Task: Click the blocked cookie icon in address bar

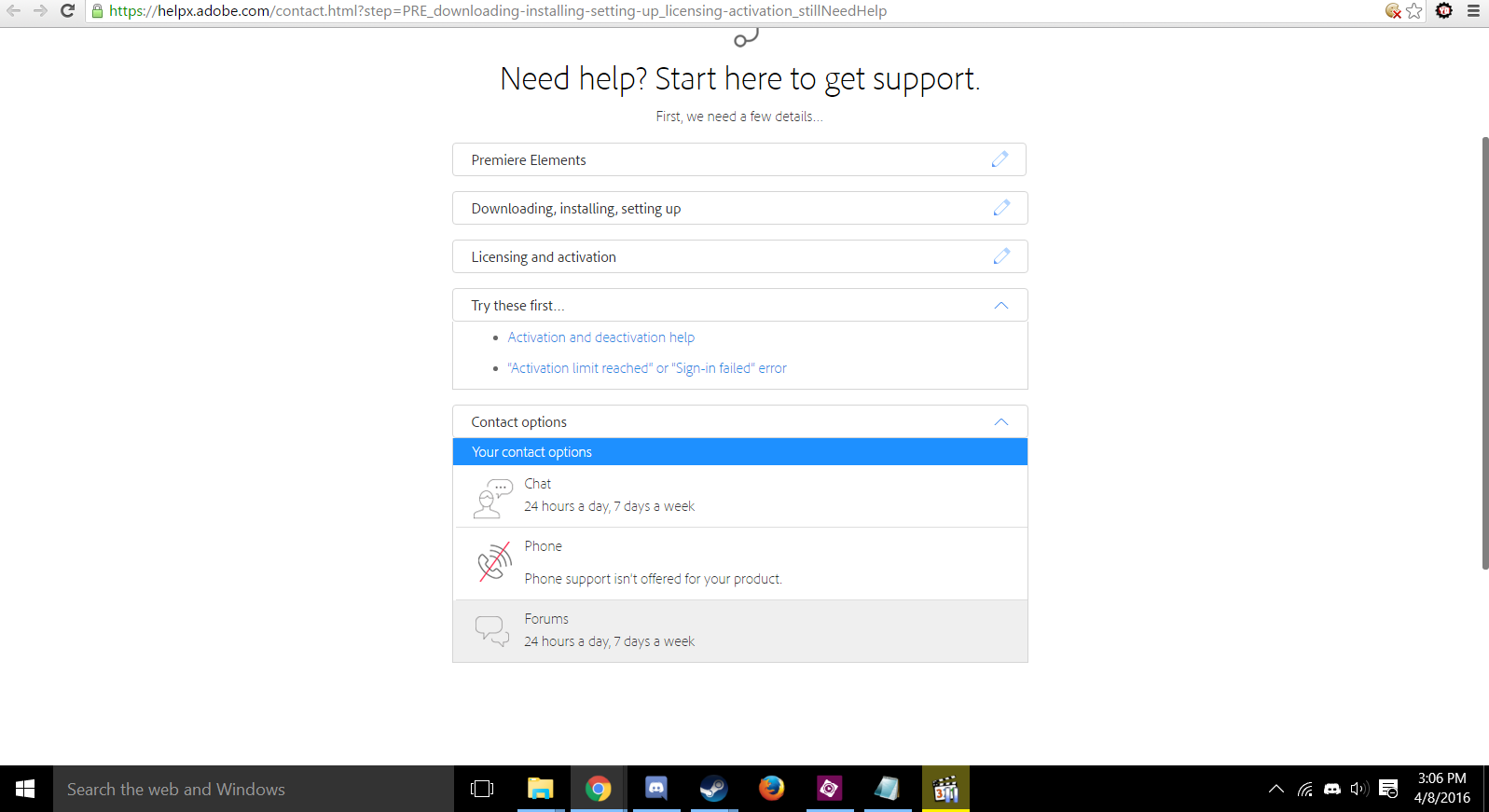Action: [1393, 11]
